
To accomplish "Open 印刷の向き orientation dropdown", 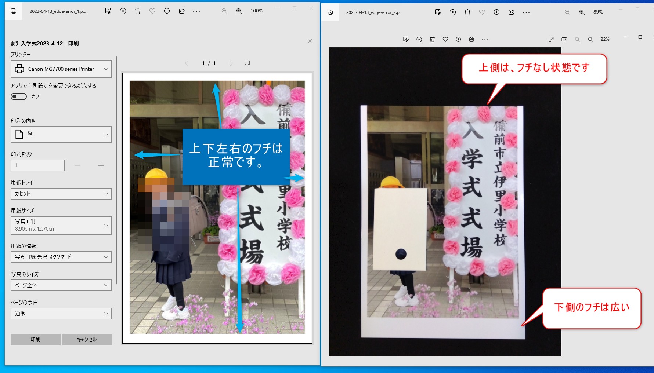I will click(61, 135).
